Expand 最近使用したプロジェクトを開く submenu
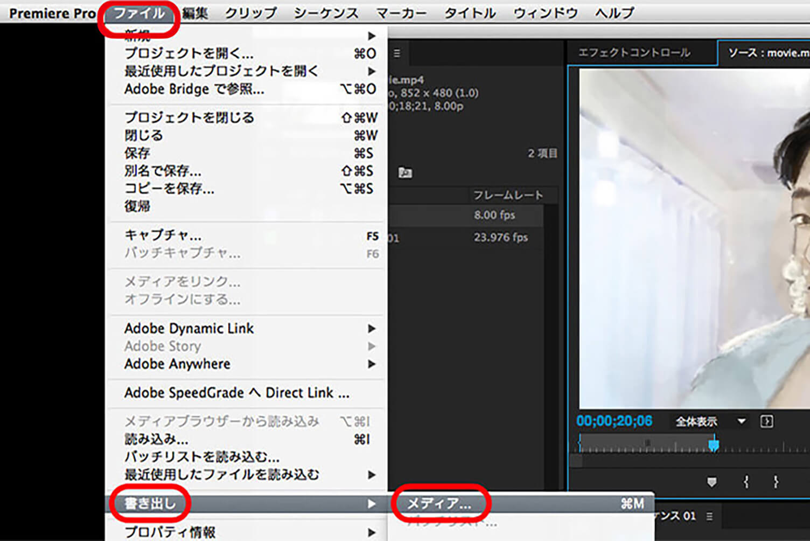Viewport: 810px width, 541px height. click(246, 71)
